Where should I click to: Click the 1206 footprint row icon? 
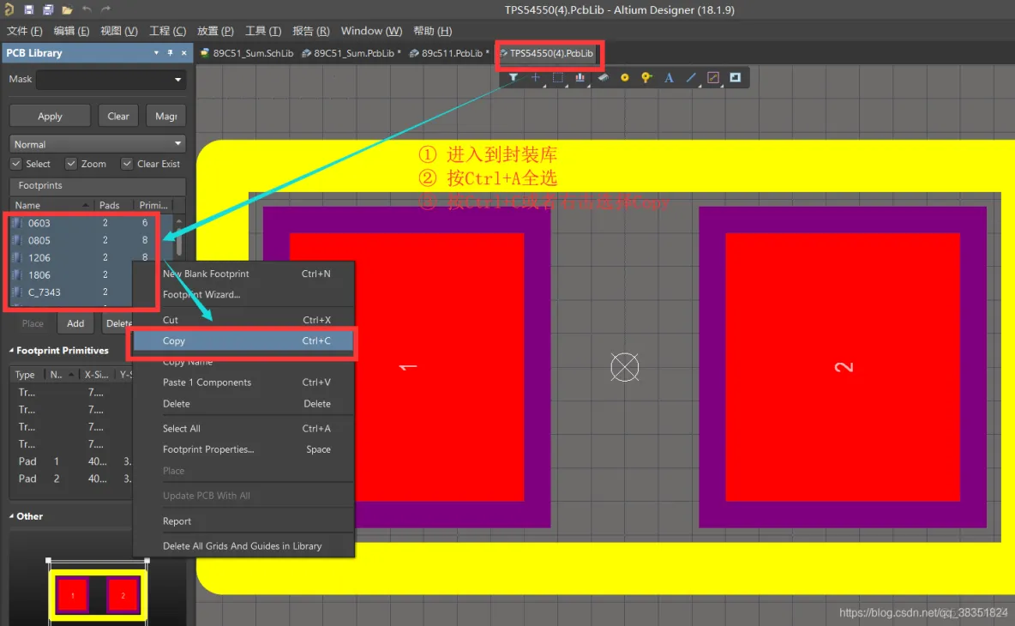coord(17,257)
